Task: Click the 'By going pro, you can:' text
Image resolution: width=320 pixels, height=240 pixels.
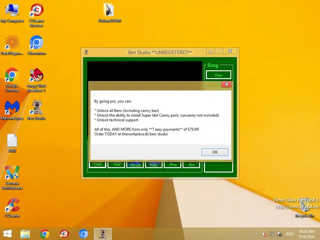Action: [x=113, y=101]
